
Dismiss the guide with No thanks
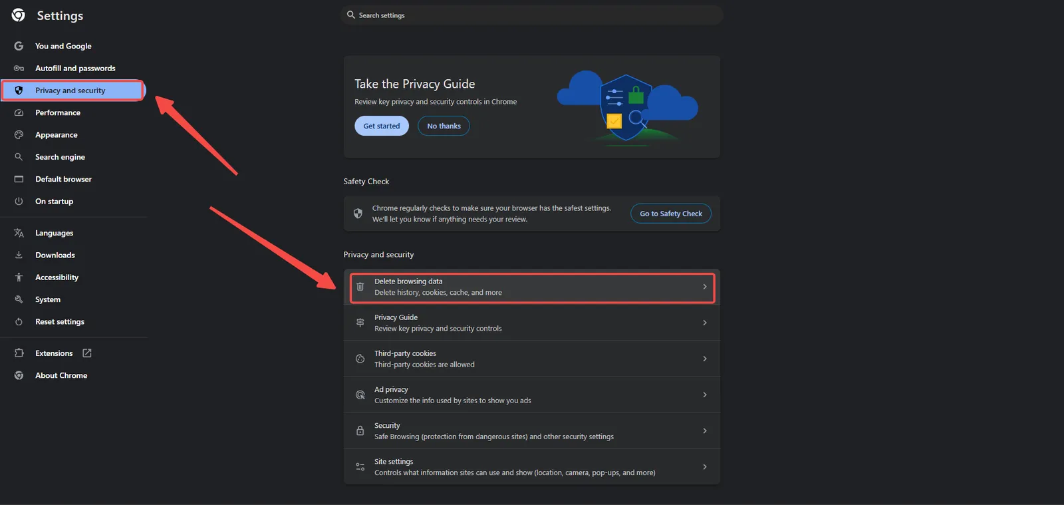[x=444, y=126]
